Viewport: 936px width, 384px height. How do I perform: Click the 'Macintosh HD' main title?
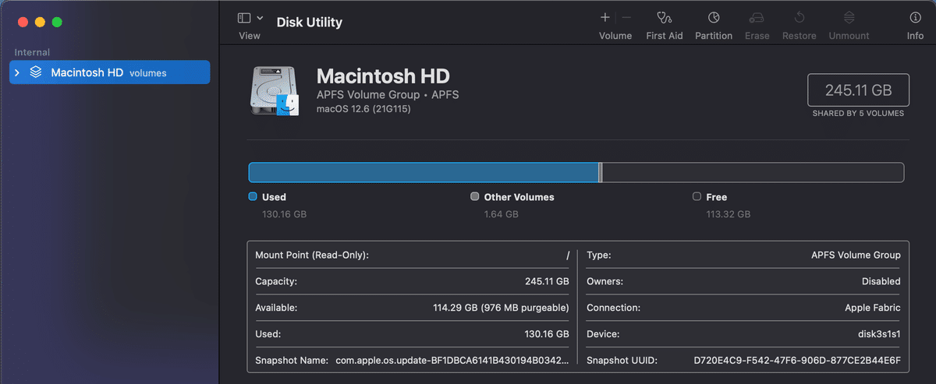(x=383, y=76)
